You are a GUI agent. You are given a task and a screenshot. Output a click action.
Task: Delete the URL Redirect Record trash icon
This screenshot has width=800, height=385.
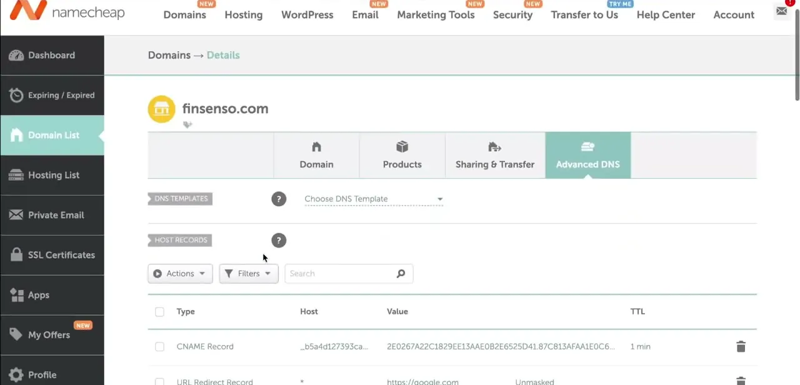click(x=741, y=381)
